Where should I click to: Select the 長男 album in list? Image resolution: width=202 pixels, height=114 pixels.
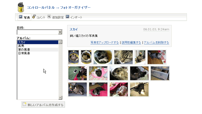click(38, 46)
